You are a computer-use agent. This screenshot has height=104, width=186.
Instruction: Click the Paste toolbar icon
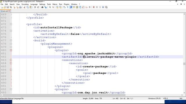(x=31, y=7)
